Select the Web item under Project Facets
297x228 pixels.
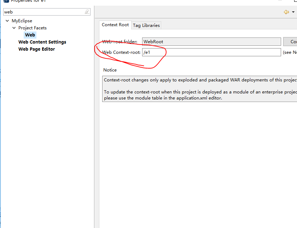pos(30,35)
